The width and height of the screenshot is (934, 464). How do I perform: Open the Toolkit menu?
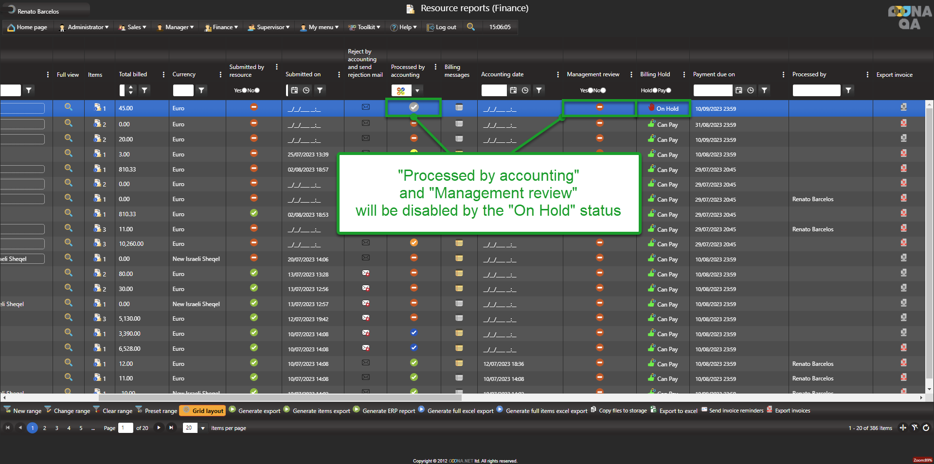click(x=365, y=27)
